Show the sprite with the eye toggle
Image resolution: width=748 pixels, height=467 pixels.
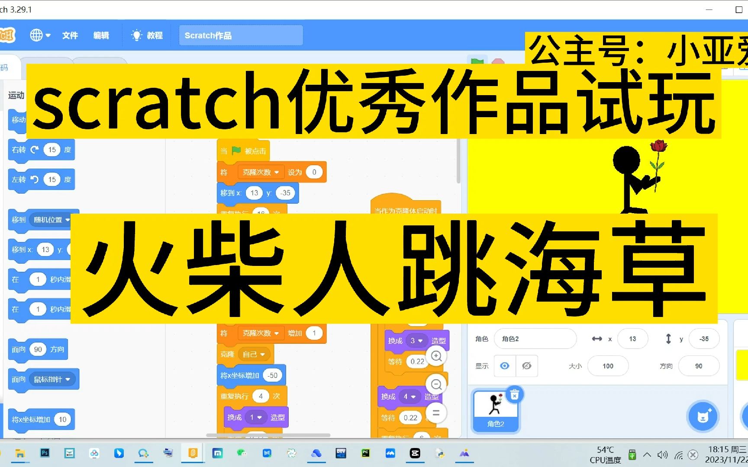pyautogui.click(x=504, y=366)
